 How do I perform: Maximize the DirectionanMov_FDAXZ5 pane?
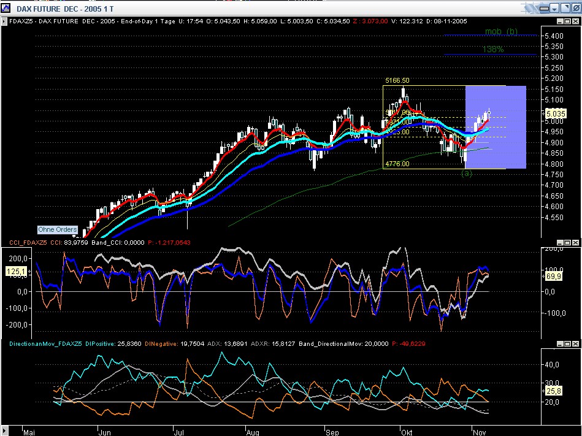click(567, 344)
